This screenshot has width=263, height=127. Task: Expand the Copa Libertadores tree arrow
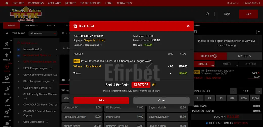click(x=19, y=122)
